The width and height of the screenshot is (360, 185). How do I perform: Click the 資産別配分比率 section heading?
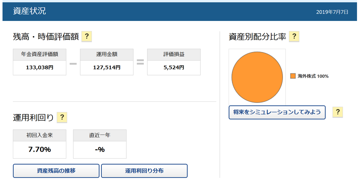pos(257,37)
